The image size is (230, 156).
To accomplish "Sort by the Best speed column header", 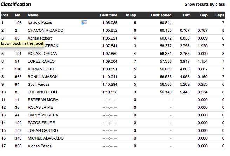I will 161,15.
